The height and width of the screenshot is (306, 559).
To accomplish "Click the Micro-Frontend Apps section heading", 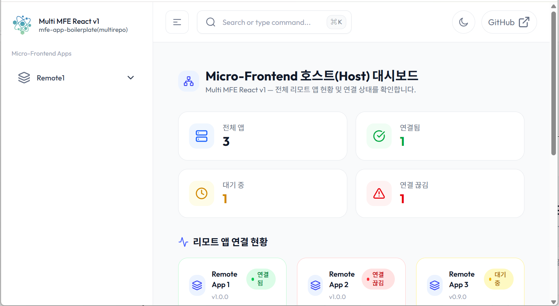I will click(x=41, y=53).
